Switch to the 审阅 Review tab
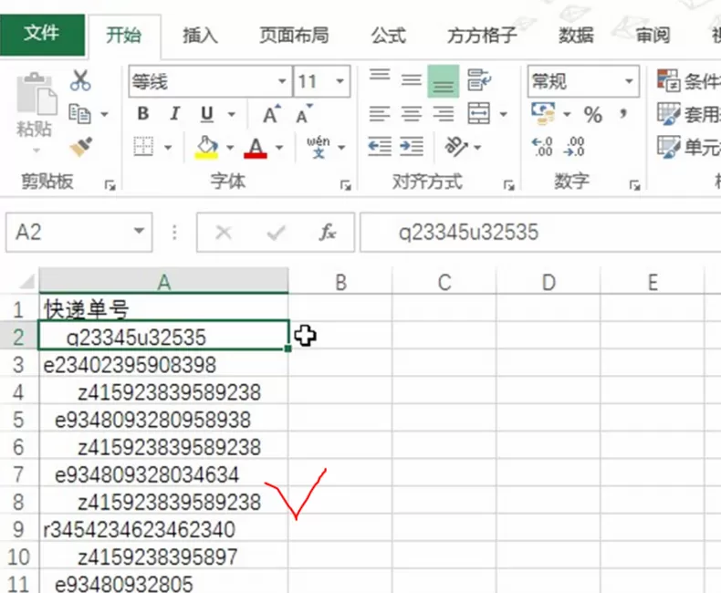 (653, 35)
